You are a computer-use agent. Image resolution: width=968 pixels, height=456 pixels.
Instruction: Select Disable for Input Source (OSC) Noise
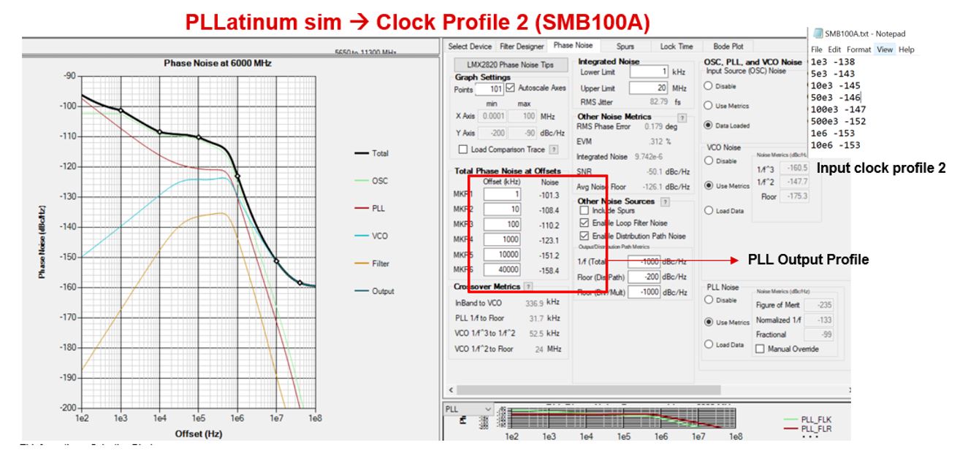point(709,85)
